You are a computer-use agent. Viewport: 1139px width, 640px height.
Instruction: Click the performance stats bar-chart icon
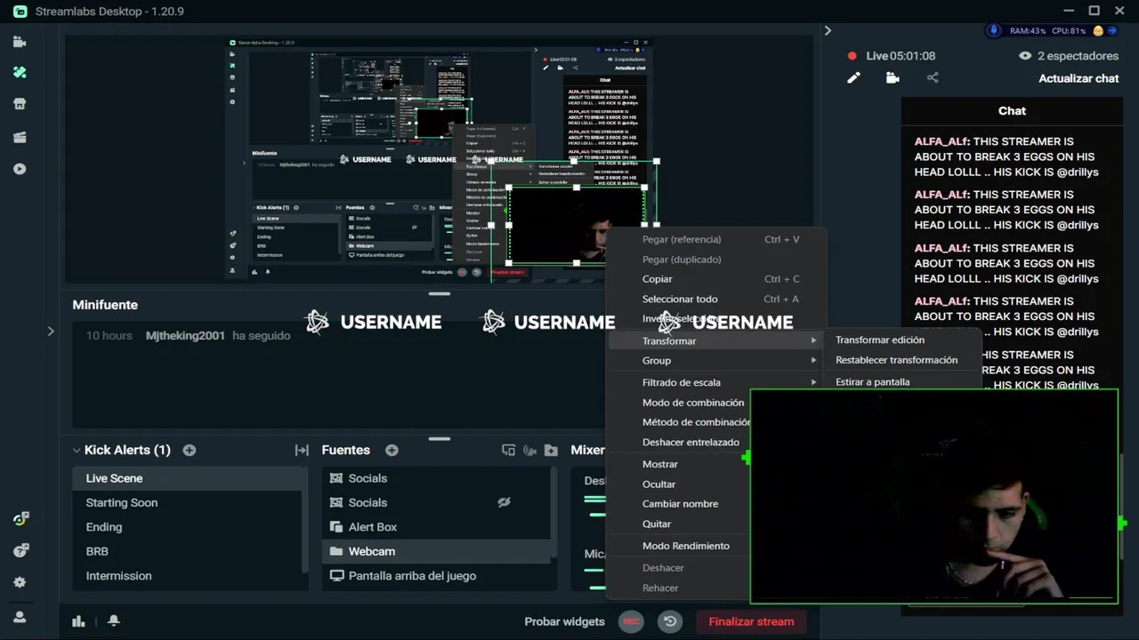pos(78,621)
